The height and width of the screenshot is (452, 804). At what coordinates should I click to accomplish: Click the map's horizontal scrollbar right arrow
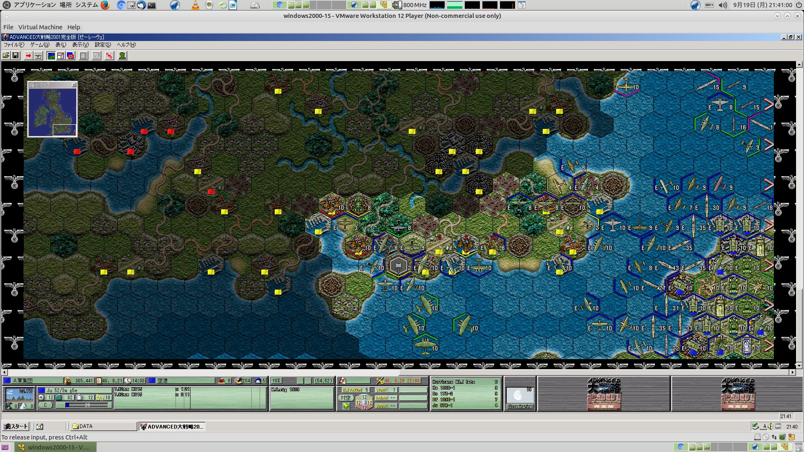tap(792, 372)
